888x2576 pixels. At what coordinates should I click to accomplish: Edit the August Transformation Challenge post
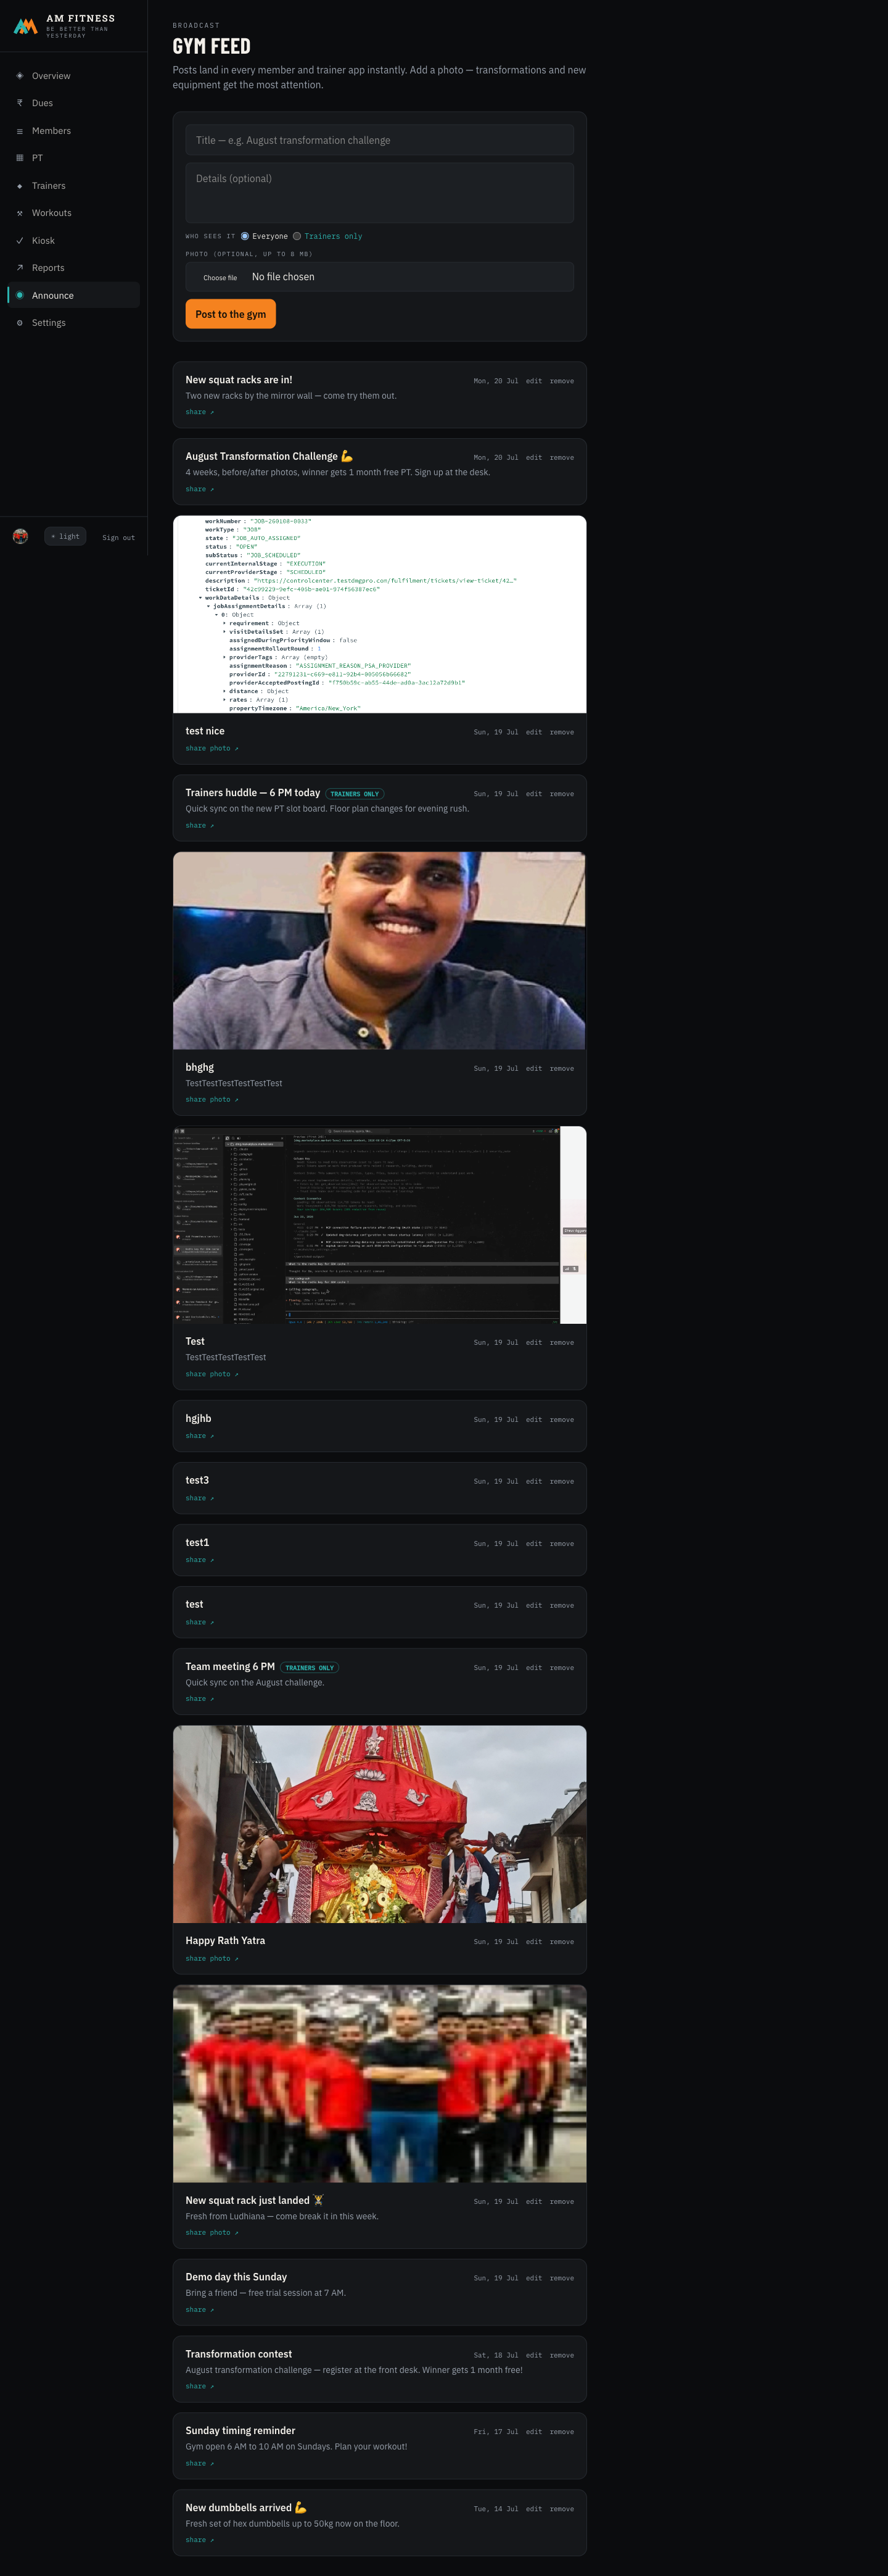coord(535,458)
